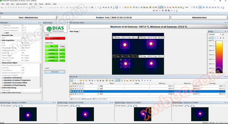Open the Extras menu

(x=41, y=4)
